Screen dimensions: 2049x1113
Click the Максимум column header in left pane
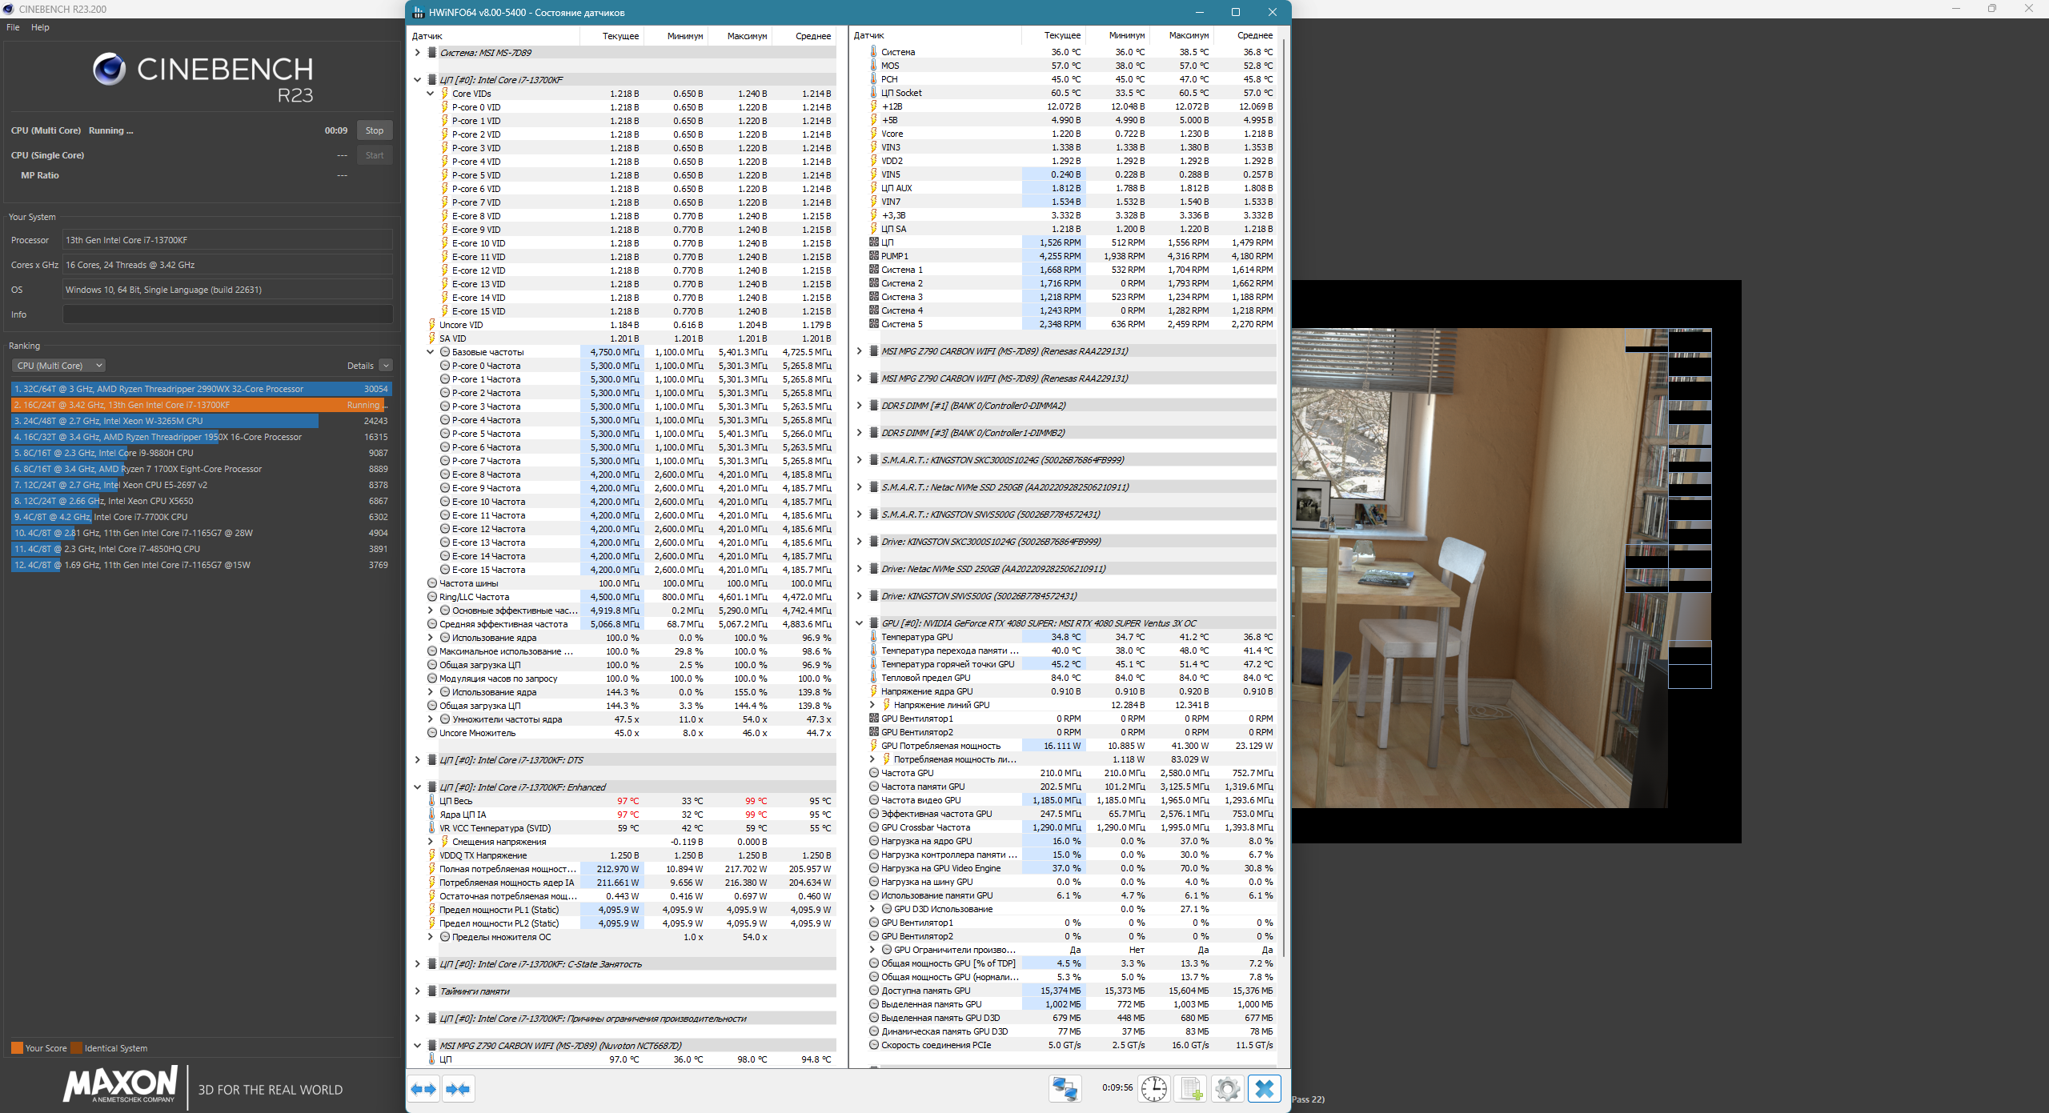point(746,36)
